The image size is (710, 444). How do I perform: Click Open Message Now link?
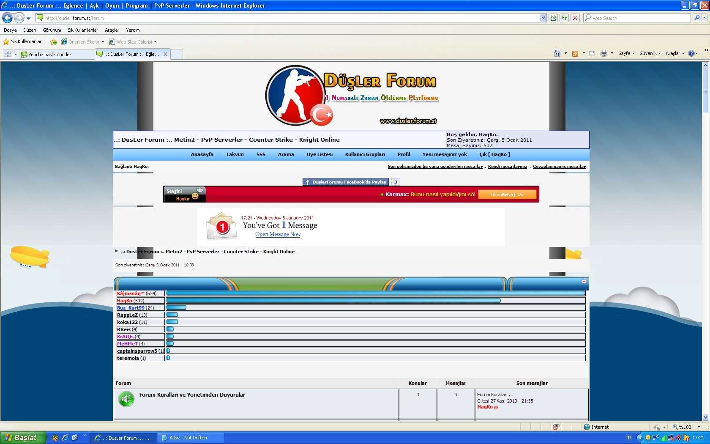[x=278, y=234]
